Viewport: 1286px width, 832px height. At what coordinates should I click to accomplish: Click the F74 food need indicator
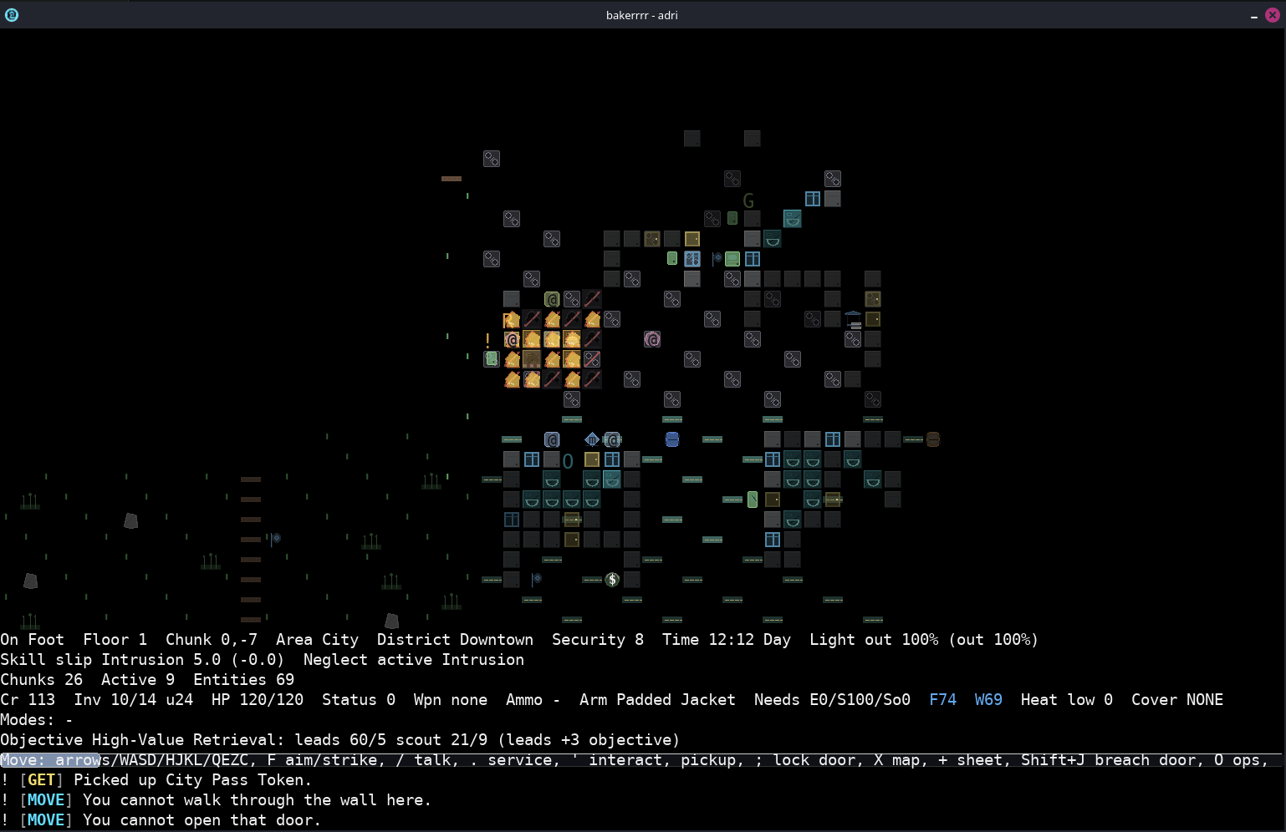coord(942,700)
